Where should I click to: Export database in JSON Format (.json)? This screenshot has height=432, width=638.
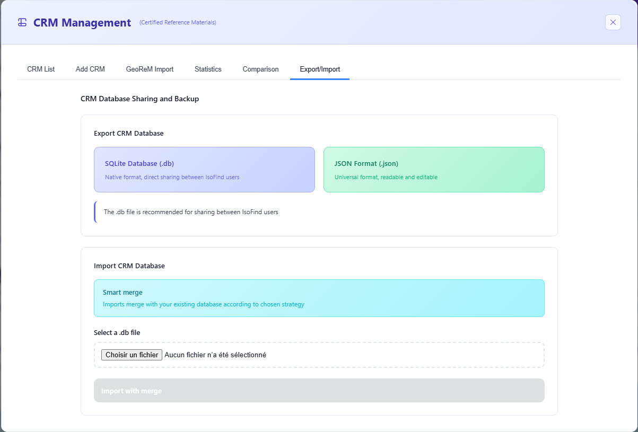pos(434,170)
